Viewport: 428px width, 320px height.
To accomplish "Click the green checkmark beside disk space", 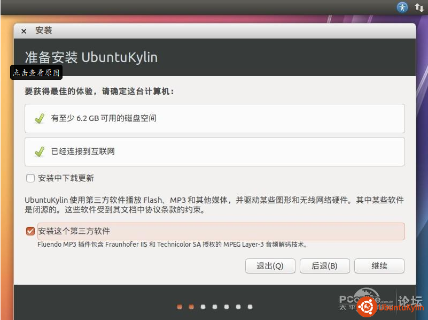I will pyautogui.click(x=39, y=118).
